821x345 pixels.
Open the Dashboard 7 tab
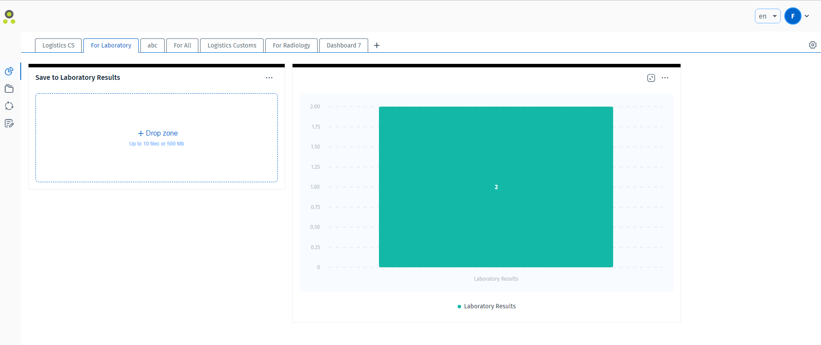tap(344, 45)
